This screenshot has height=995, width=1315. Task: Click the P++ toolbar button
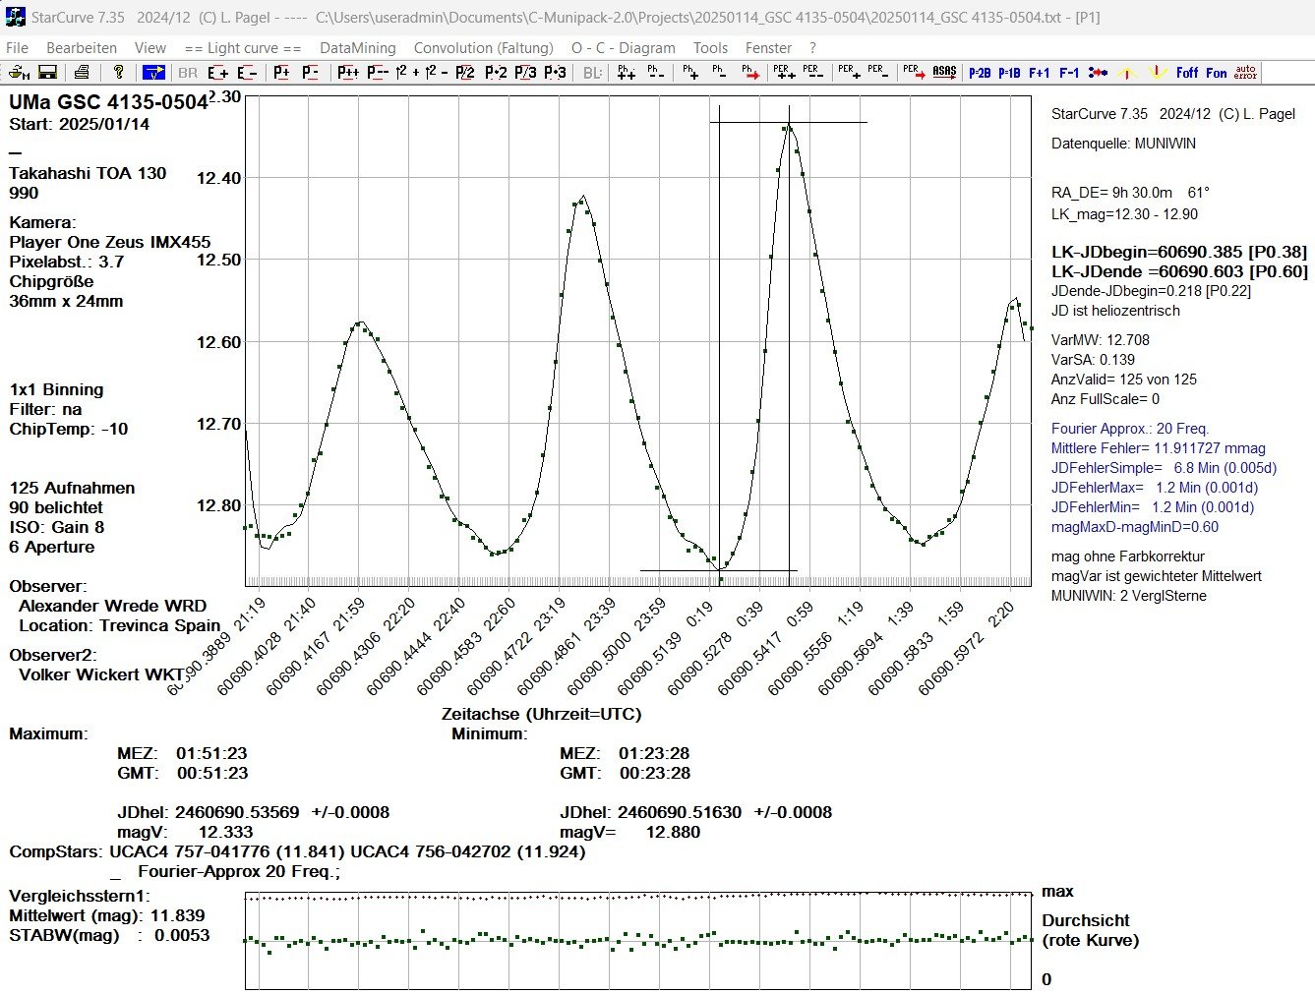click(348, 72)
